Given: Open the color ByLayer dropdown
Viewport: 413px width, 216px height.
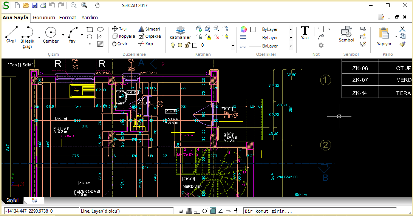Looking at the screenshot, I should click(x=291, y=29).
